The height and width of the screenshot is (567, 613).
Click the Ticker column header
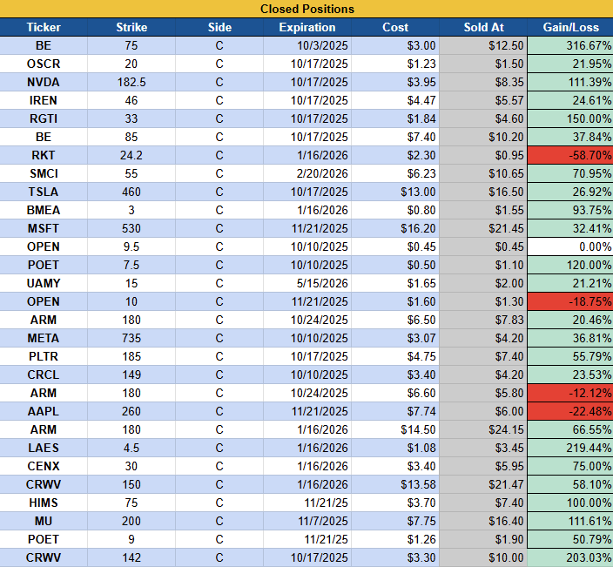point(44,27)
